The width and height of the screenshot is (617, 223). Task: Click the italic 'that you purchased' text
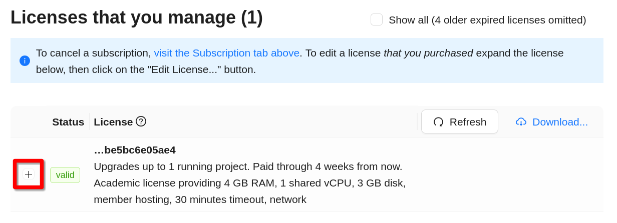(x=428, y=53)
